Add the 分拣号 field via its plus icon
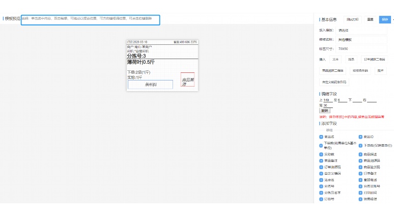This screenshot has height=216, width=394. [x=321, y=186]
